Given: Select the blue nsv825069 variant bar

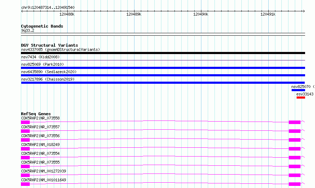Looking at the screenshot, I should [x=163, y=68].
